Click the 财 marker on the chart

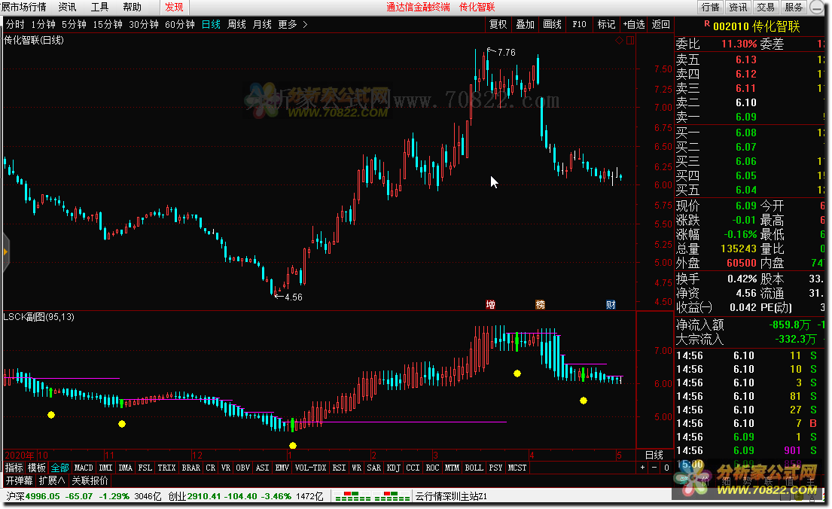coord(611,305)
